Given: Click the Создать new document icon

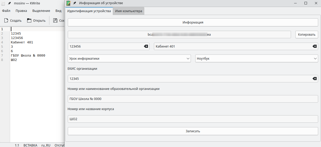Looking at the screenshot, I should click(x=6, y=20).
